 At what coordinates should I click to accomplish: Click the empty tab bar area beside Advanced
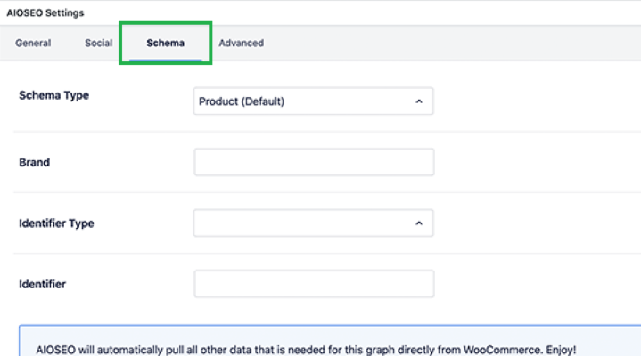pos(446,43)
